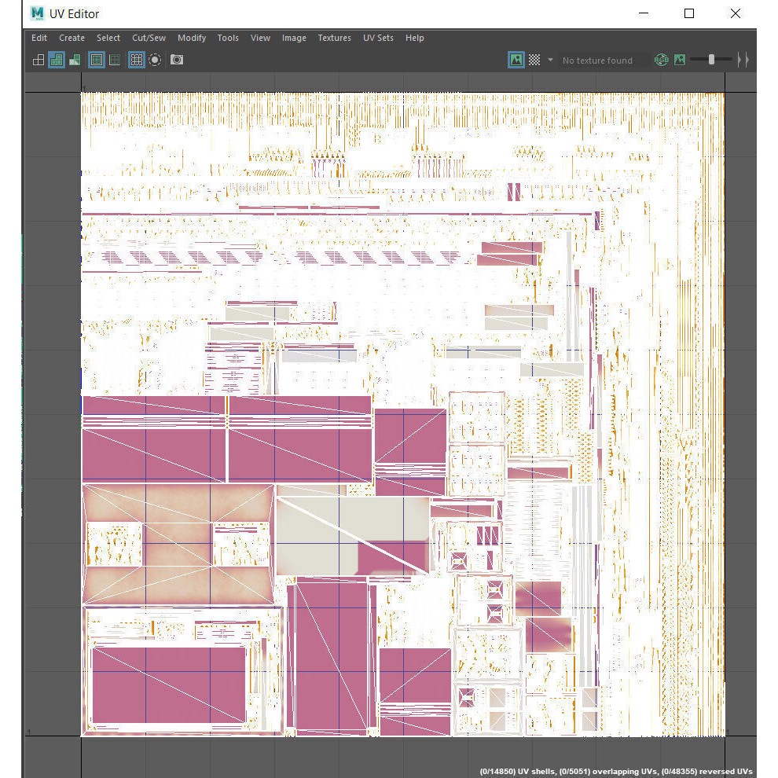The width and height of the screenshot is (778, 778).
Task: Click the isolate select icon
Action: (155, 60)
